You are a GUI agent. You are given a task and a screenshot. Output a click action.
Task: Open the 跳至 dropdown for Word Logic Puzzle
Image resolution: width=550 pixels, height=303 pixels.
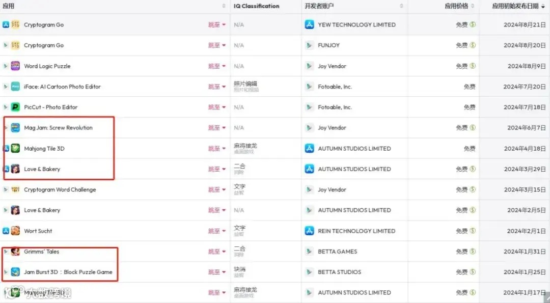(x=217, y=66)
